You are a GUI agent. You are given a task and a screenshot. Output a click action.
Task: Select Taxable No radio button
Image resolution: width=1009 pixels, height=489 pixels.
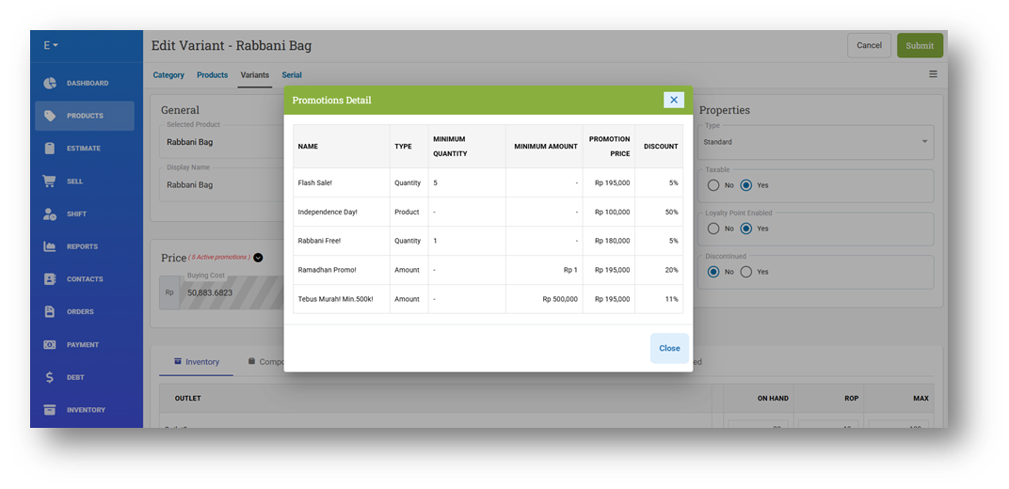(713, 185)
